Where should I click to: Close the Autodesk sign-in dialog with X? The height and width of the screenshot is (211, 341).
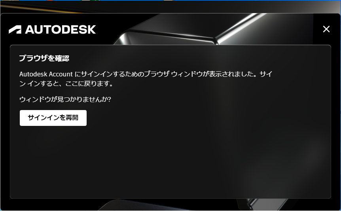click(x=326, y=29)
